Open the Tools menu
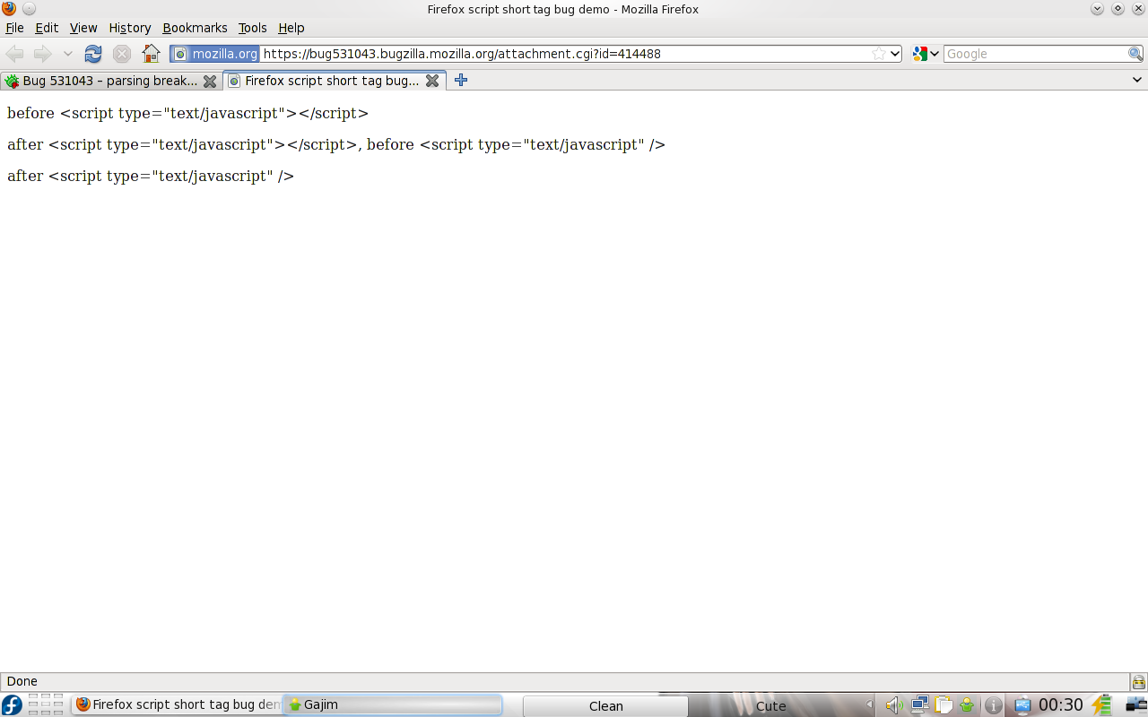 coord(253,28)
